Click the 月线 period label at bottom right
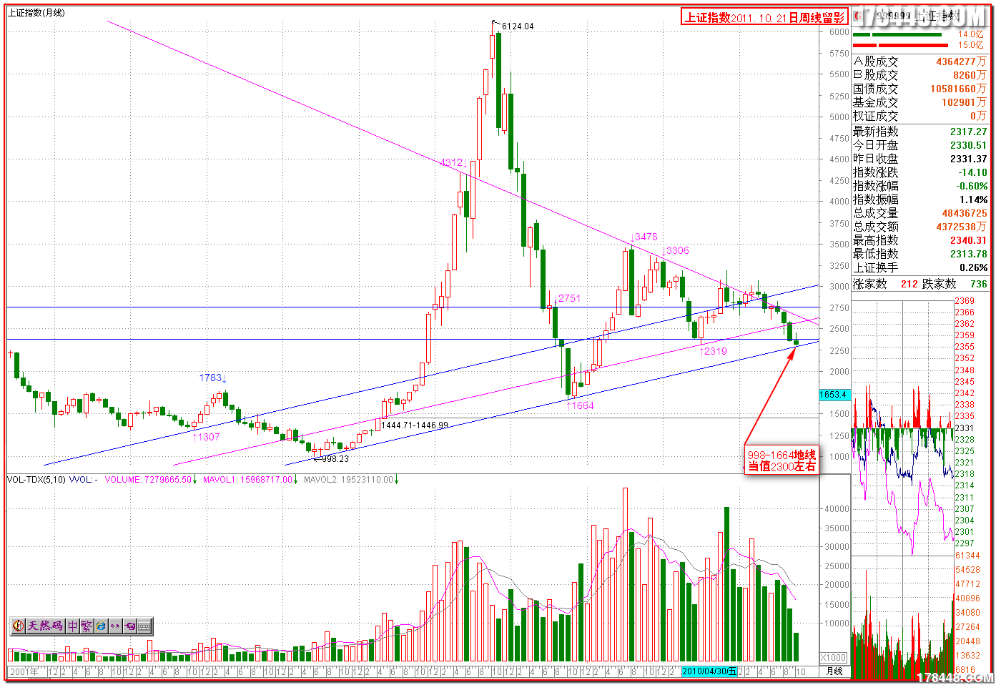 [834, 671]
